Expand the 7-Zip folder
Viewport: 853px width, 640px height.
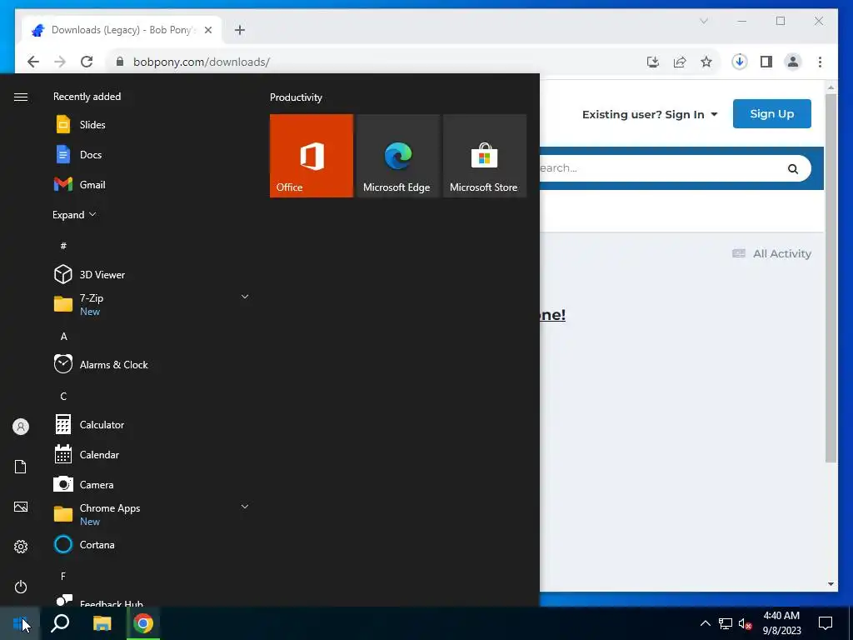(x=245, y=297)
